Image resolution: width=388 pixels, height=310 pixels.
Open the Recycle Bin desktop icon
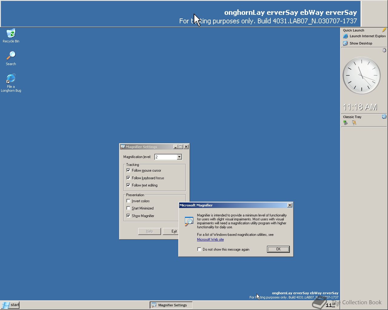tap(11, 36)
